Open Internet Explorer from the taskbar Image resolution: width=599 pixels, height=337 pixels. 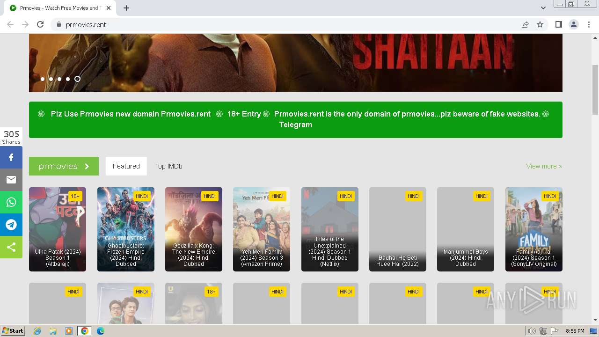(x=37, y=331)
